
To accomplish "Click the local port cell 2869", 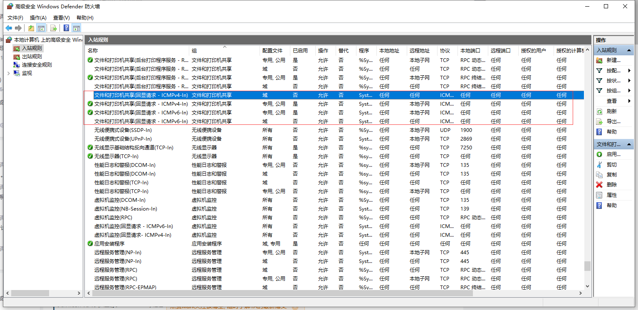I will pos(466,139).
